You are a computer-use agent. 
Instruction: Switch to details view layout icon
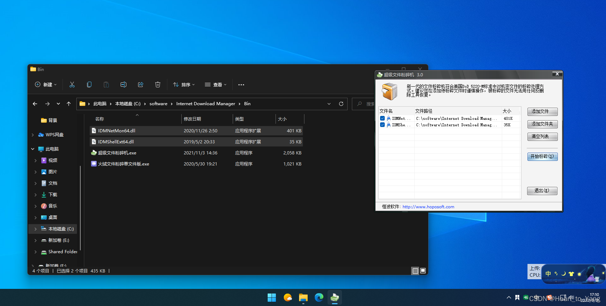[x=415, y=271]
